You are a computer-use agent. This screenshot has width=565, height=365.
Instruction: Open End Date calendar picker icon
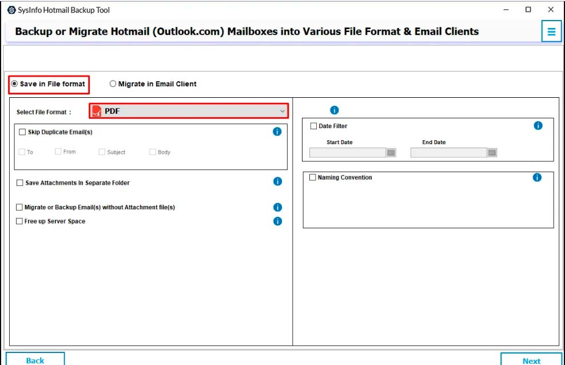[x=492, y=153]
